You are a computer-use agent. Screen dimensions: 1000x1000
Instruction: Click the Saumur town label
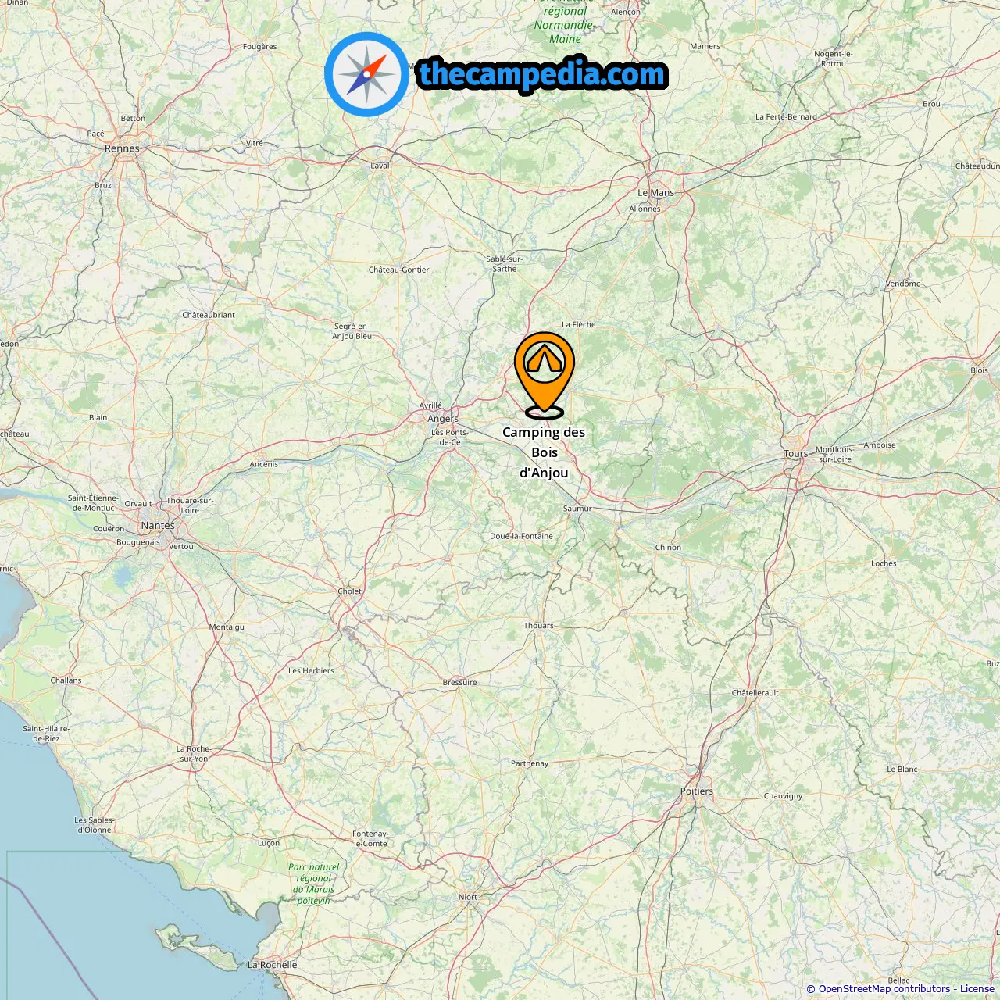pyautogui.click(x=577, y=509)
